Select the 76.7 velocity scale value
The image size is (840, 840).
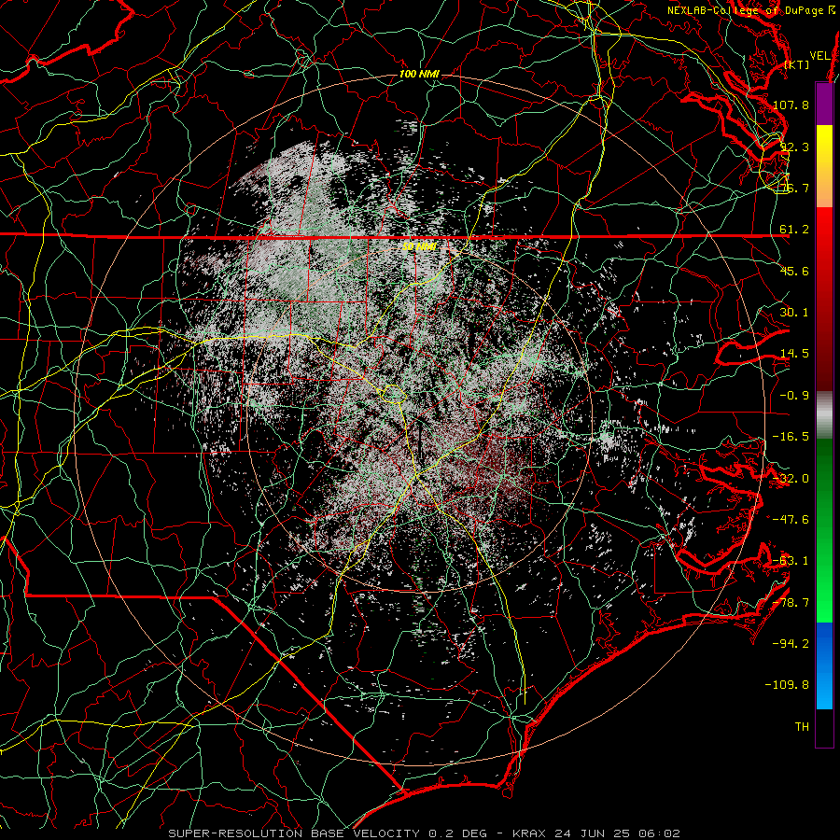coord(794,188)
